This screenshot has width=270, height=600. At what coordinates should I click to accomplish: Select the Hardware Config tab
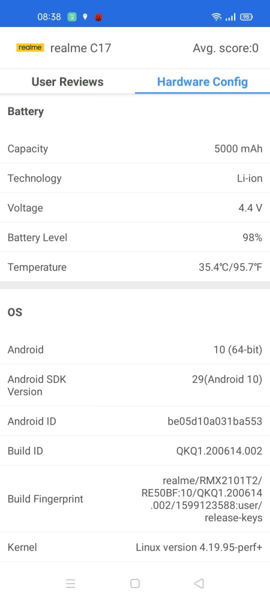202,81
